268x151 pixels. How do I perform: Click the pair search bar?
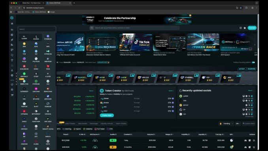[135, 28]
